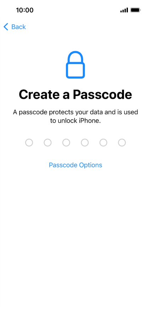Select the sixth passcode digit circle
The width and height of the screenshot is (151, 327).
pos(122,143)
